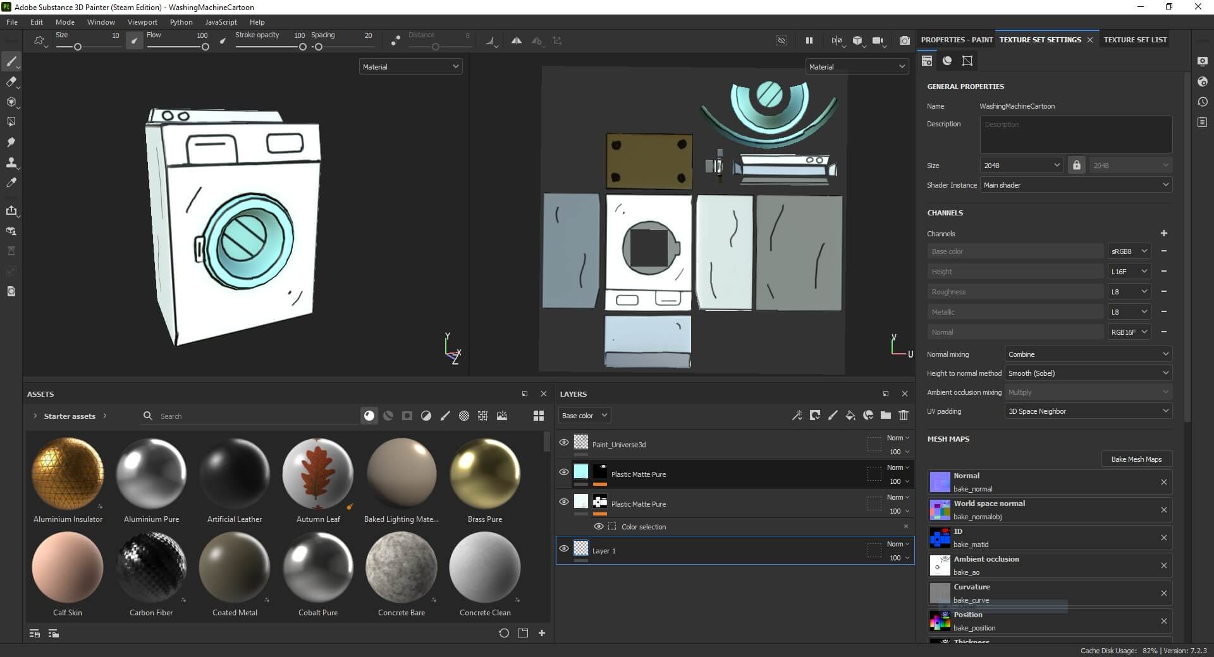This screenshot has width=1214, height=657.
Task: Select the Eraser tool in left toolbar
Action: pyautogui.click(x=11, y=81)
